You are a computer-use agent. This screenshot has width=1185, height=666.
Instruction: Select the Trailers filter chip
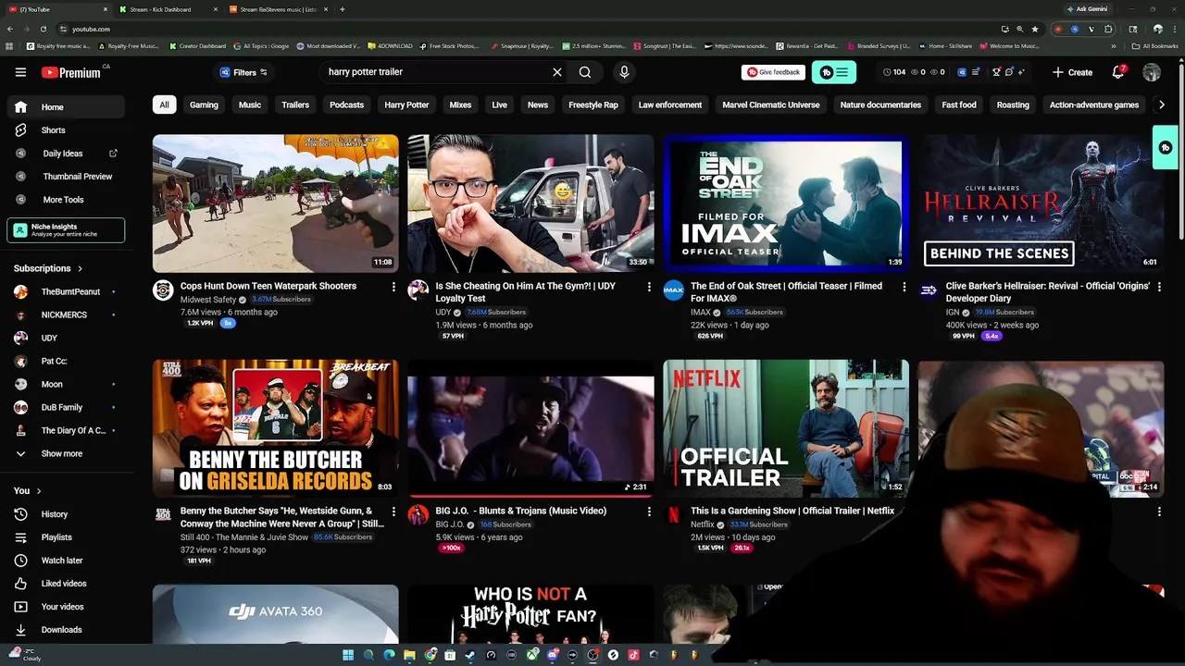coord(295,105)
